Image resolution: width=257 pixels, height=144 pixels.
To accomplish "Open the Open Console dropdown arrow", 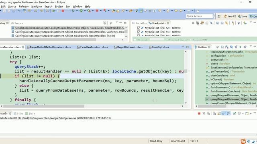I will coord(251,114).
